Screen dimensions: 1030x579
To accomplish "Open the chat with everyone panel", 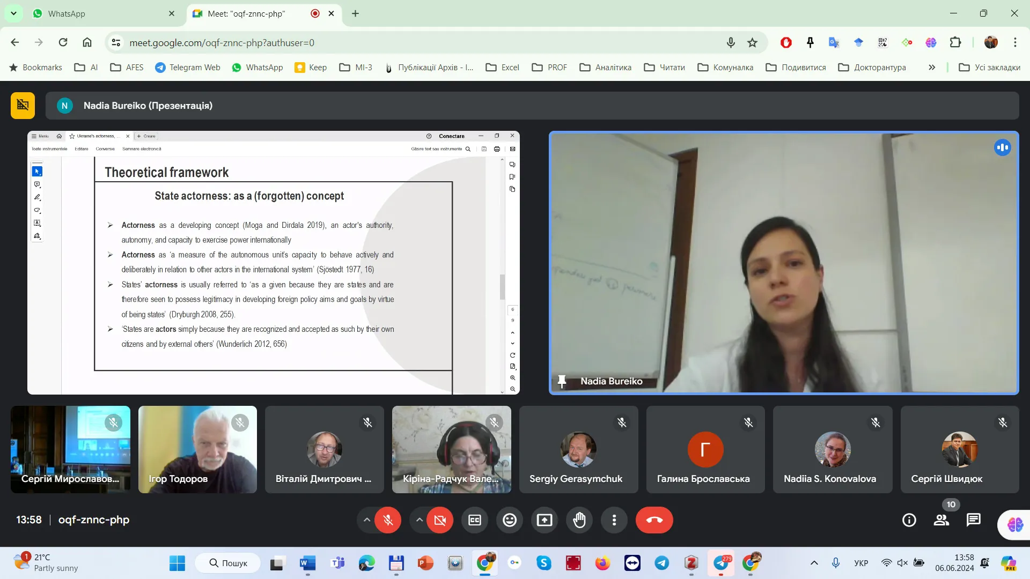I will pos(973,520).
